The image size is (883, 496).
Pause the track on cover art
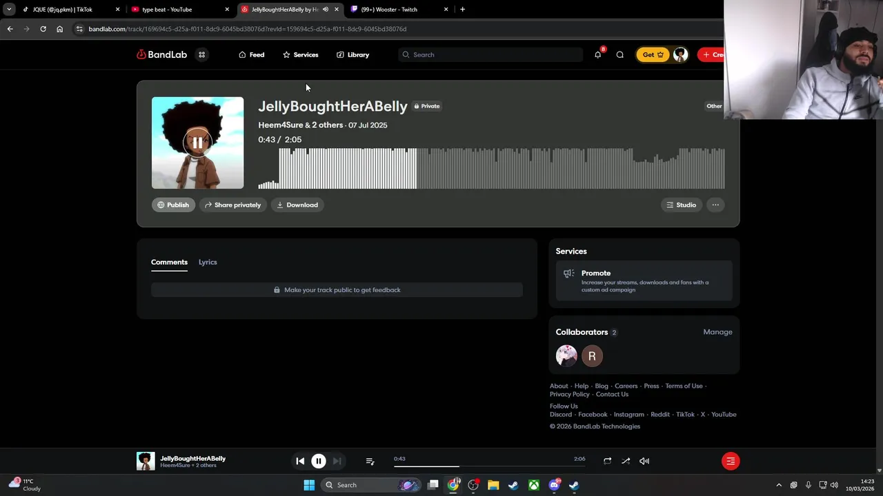(x=197, y=143)
